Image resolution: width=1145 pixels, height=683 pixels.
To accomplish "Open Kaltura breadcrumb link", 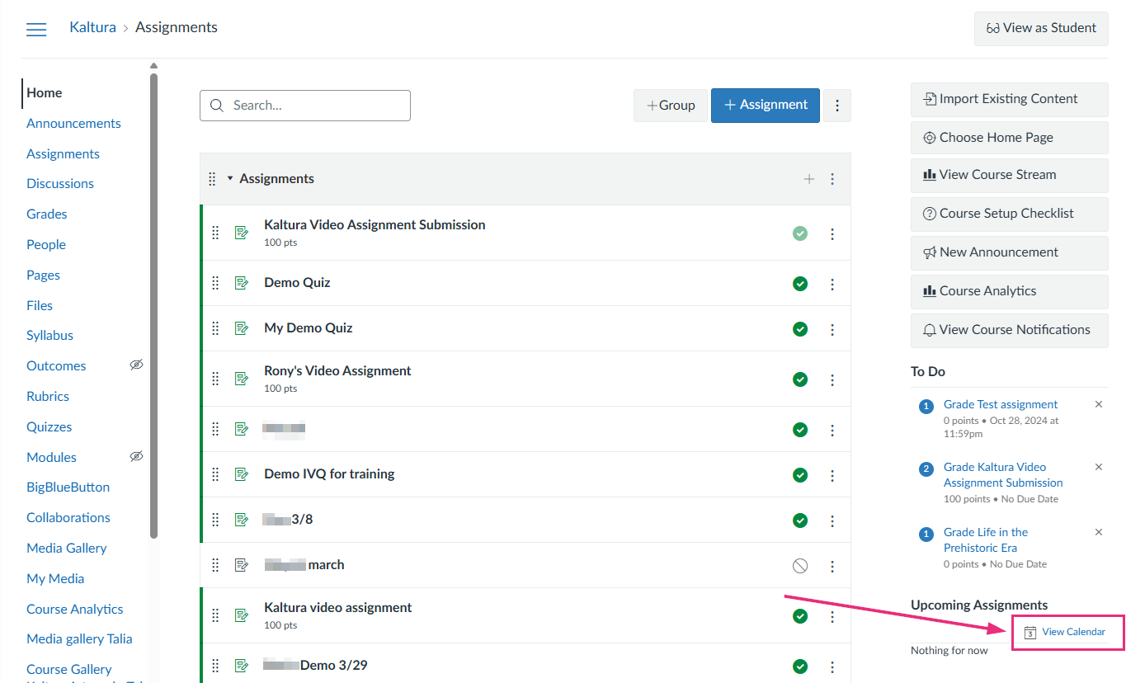I will pos(92,28).
